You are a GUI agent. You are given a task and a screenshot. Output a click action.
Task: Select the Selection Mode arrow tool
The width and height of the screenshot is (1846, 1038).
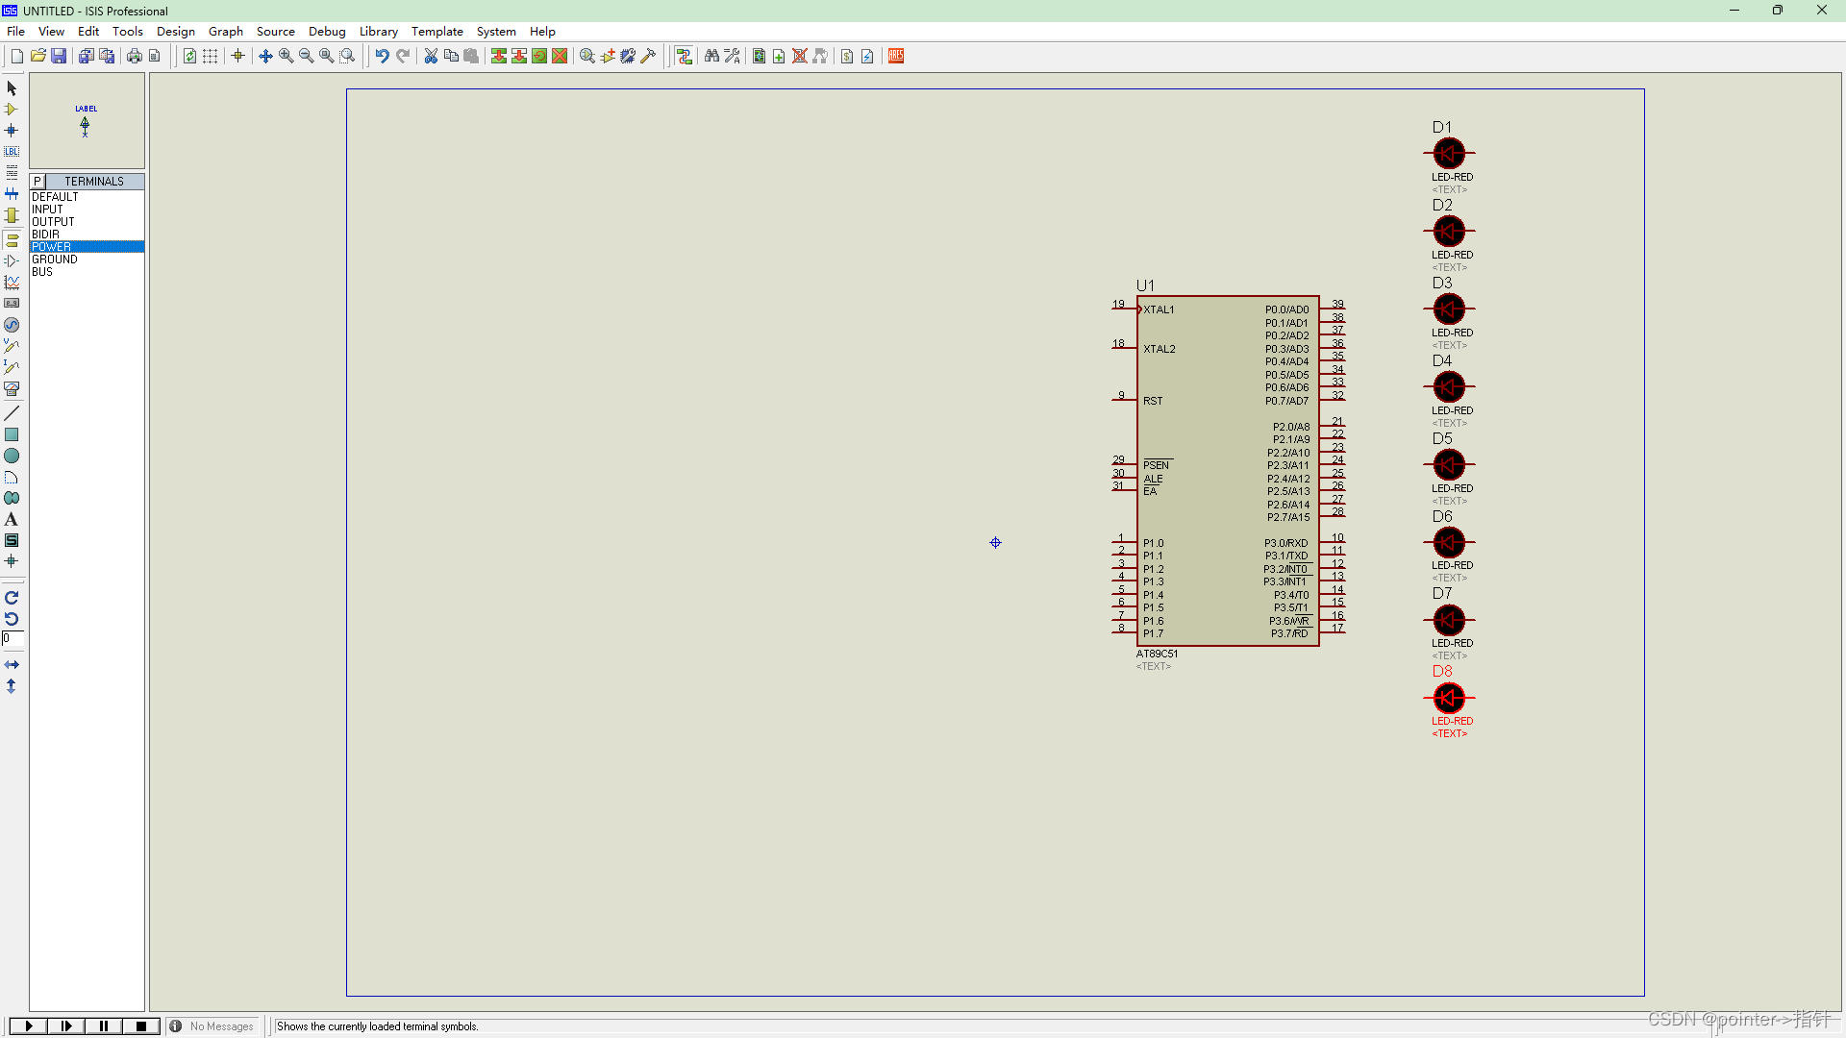[x=12, y=88]
